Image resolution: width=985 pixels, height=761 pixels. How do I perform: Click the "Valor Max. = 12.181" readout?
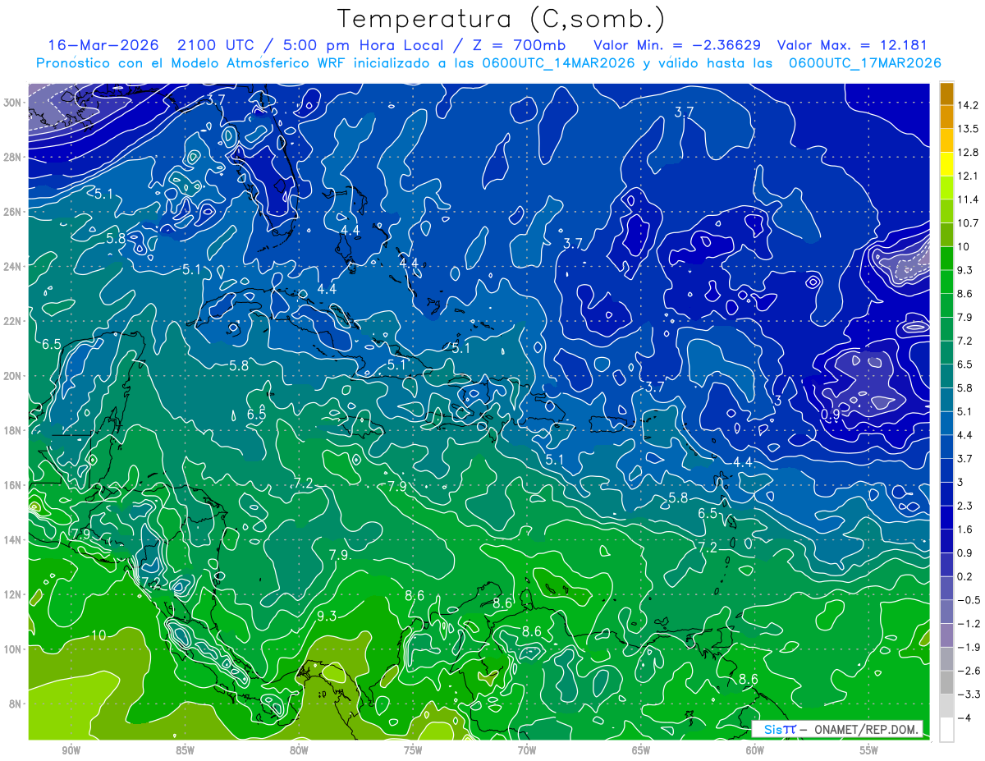click(852, 45)
